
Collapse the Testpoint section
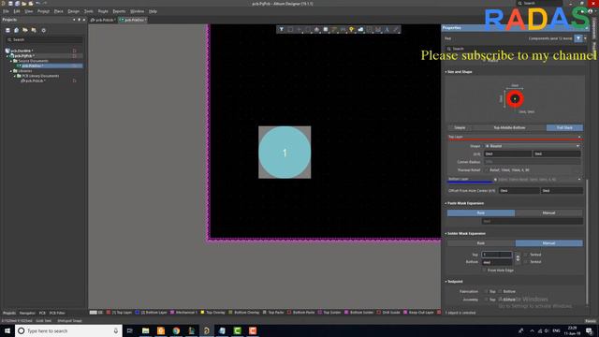(x=446, y=282)
